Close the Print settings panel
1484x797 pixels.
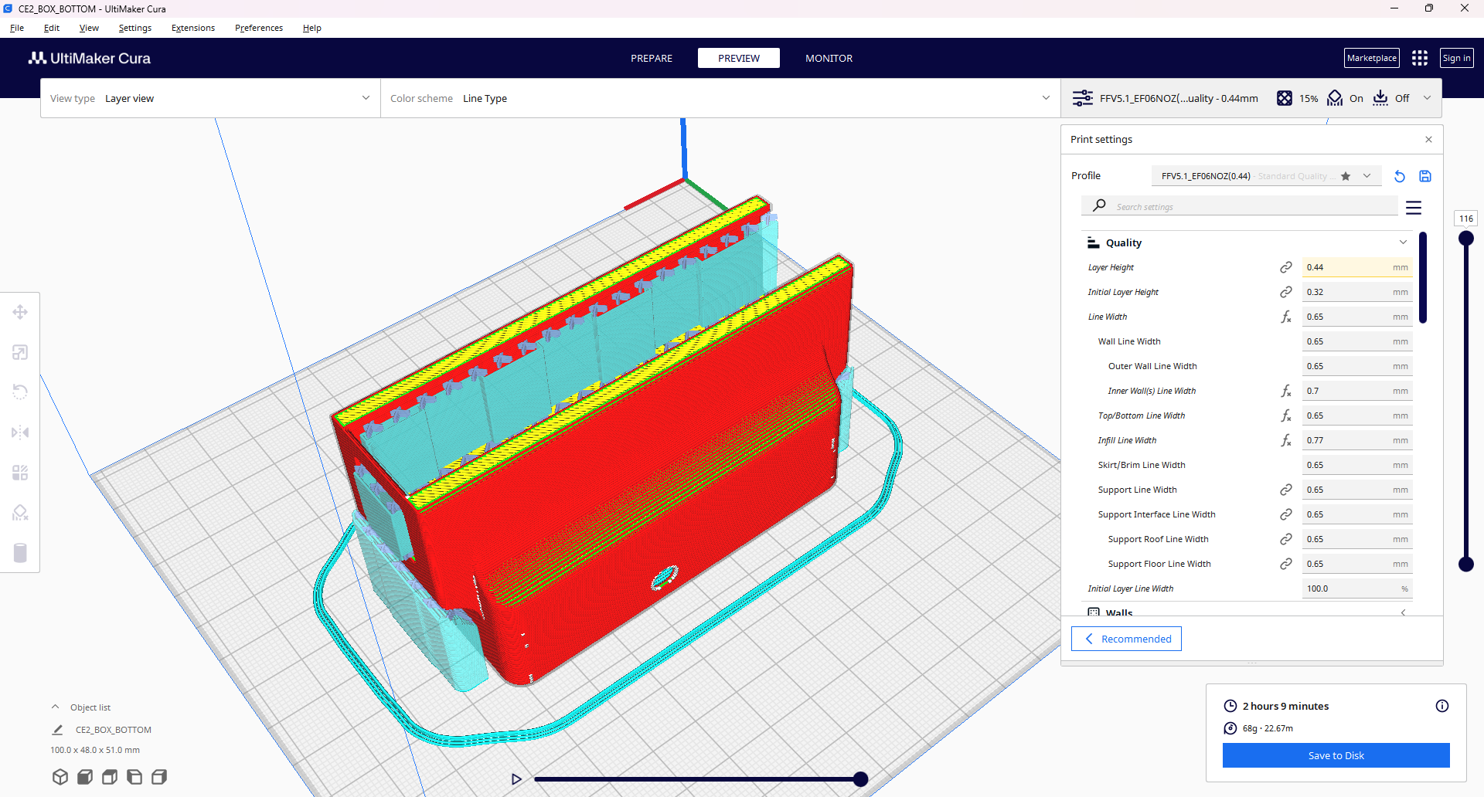coord(1428,140)
